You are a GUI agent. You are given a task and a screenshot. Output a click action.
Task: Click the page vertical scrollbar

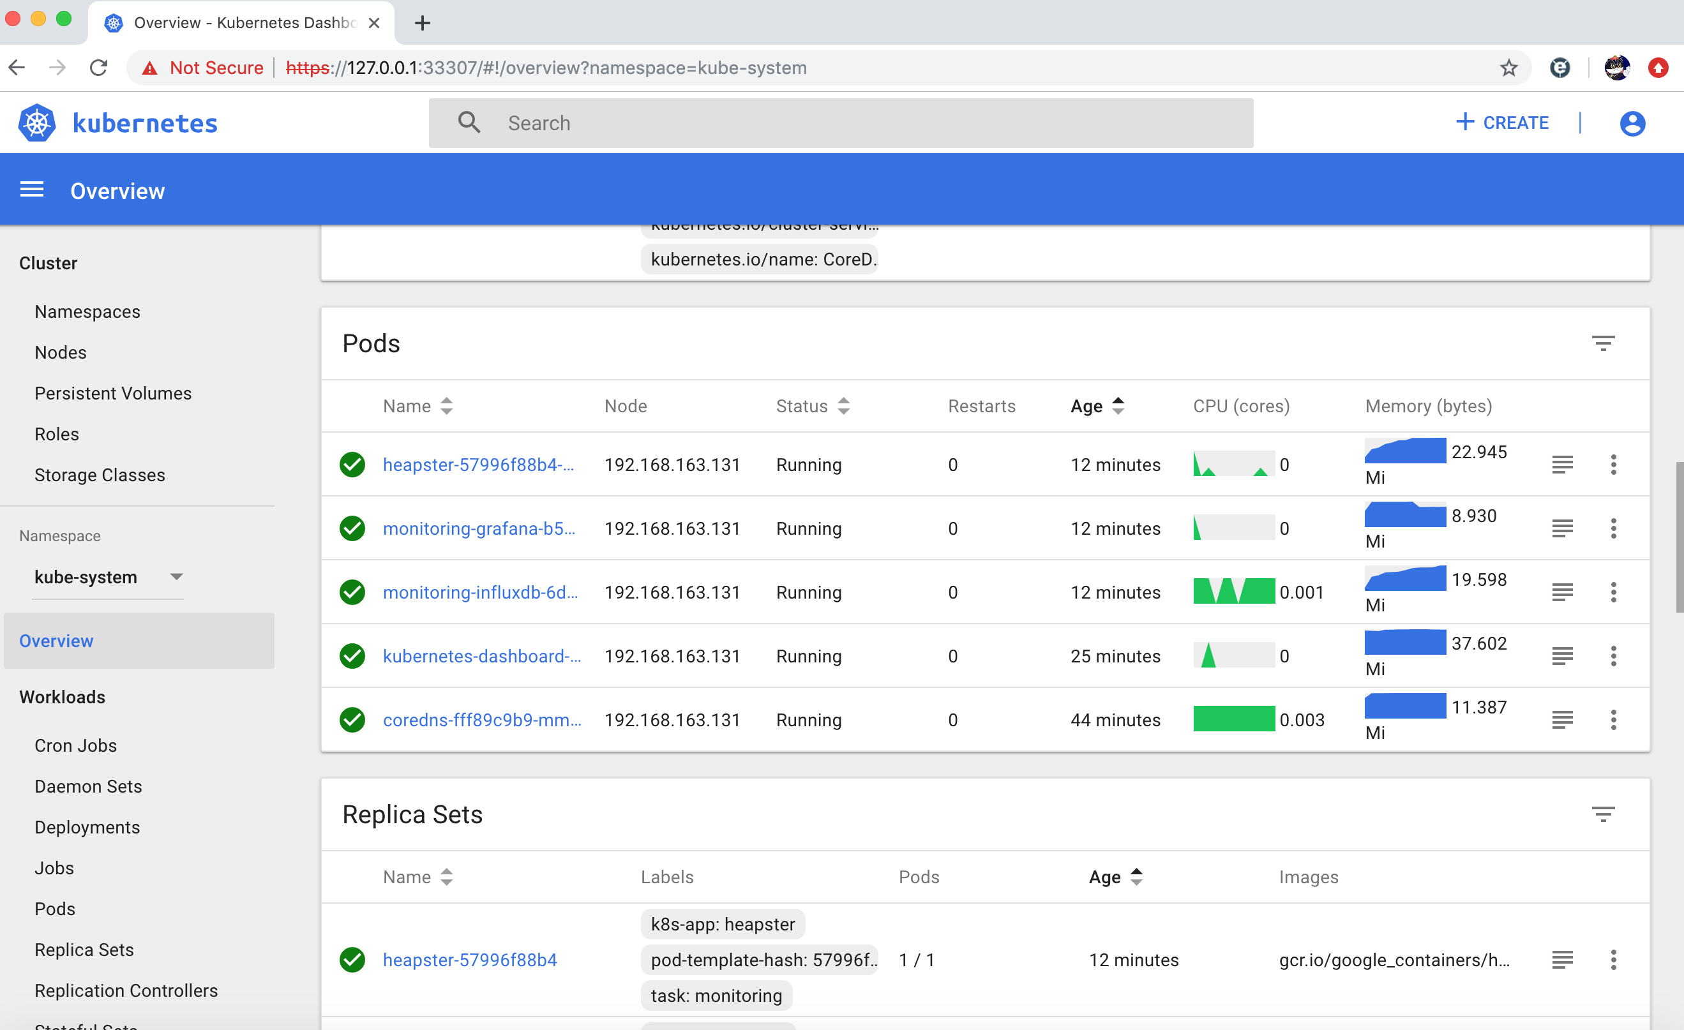[x=1678, y=537]
